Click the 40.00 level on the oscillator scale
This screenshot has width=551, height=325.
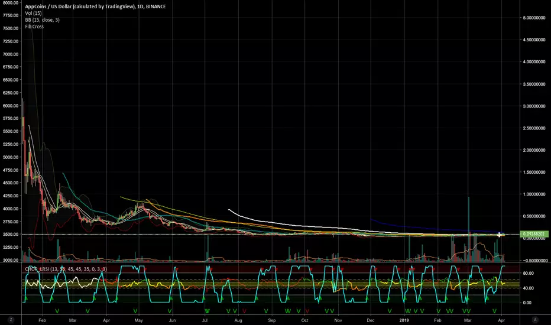pyautogui.click(x=529, y=288)
